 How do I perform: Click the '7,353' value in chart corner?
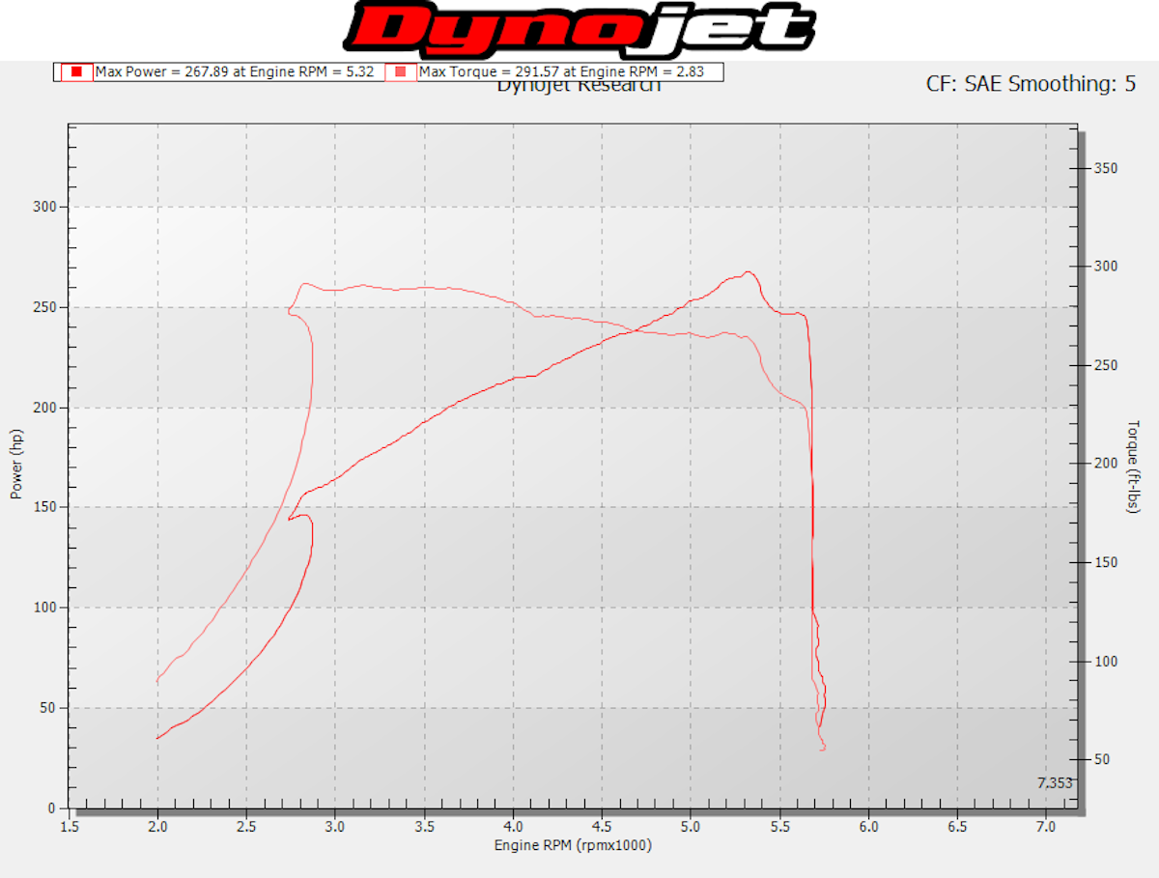(x=1055, y=783)
